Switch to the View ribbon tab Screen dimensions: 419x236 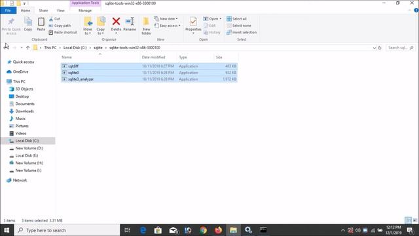(61, 10)
